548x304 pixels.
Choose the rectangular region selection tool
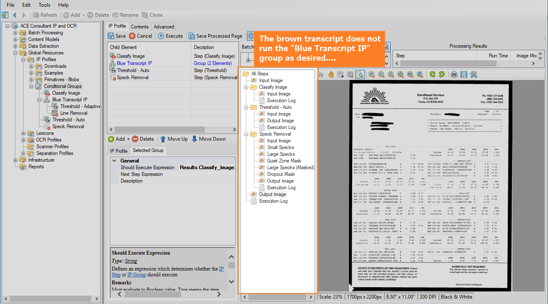(x=341, y=75)
